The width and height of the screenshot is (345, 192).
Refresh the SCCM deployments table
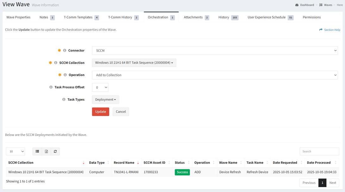click(x=55, y=152)
